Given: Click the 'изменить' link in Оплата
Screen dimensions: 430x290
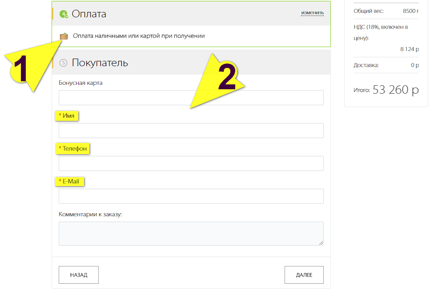Looking at the screenshot, I should [312, 12].
